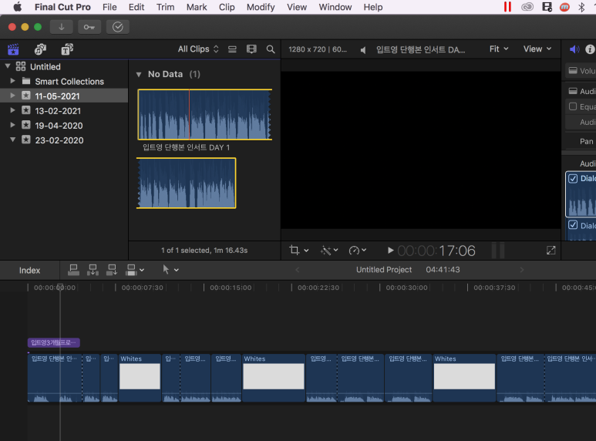Uncheck the second Dialogue audio component
The image size is (596, 441).
(573, 225)
